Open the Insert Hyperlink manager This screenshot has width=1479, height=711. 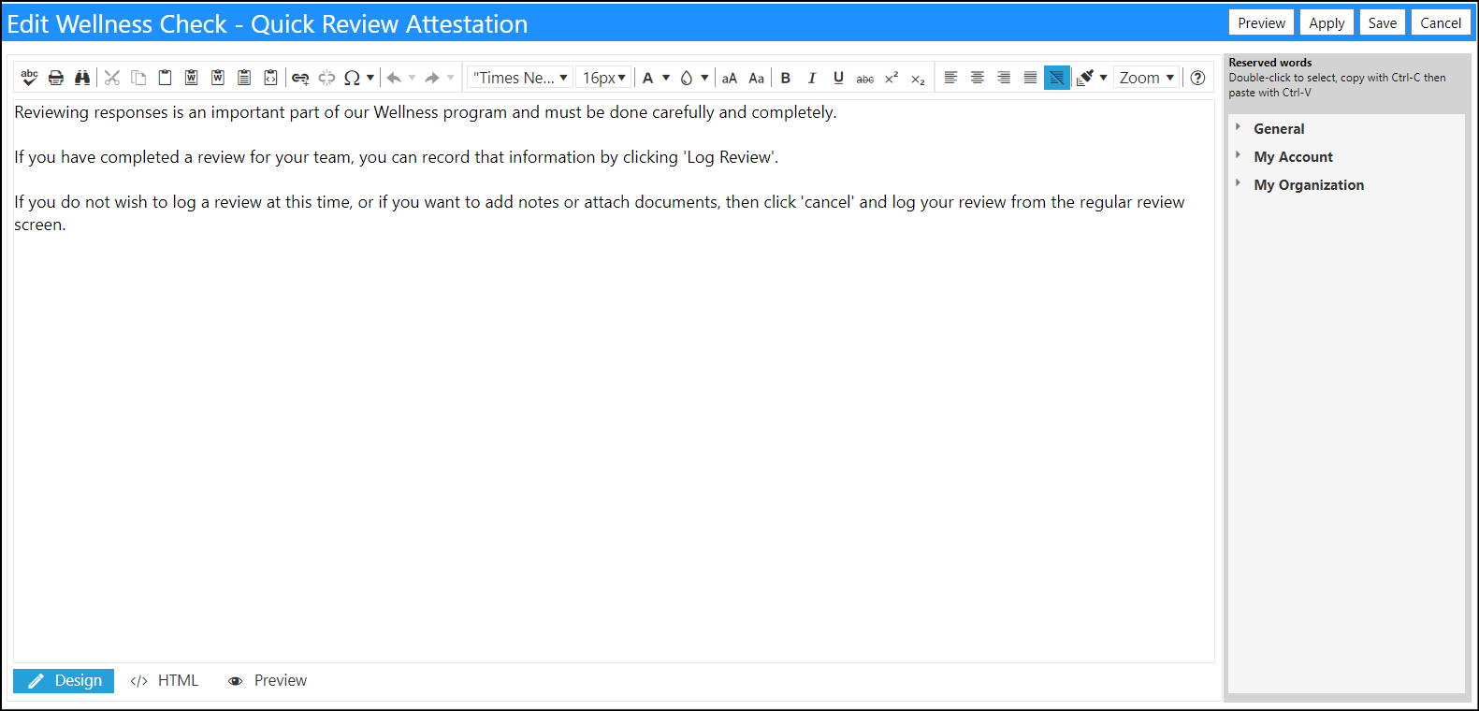point(300,78)
